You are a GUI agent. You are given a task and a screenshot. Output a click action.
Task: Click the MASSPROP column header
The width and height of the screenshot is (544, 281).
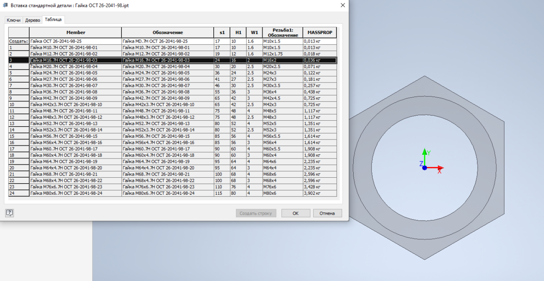[320, 32]
